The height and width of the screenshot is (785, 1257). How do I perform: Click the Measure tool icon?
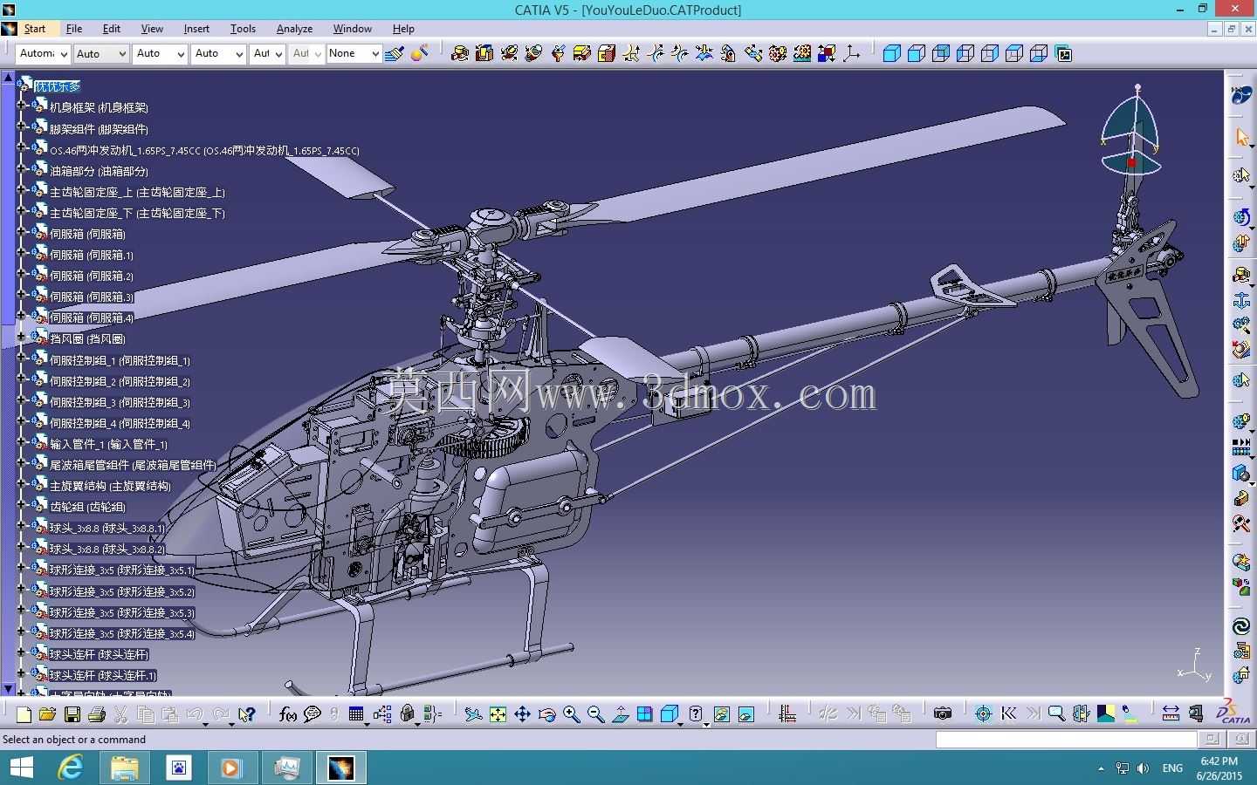(1171, 714)
